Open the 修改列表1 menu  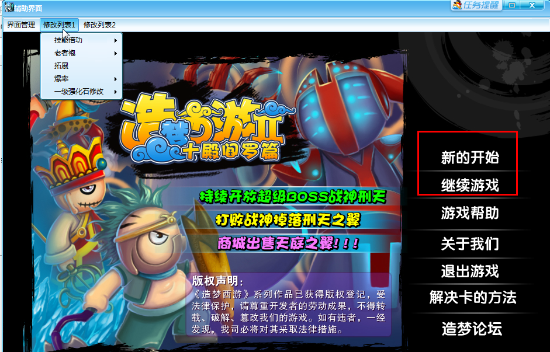[59, 25]
